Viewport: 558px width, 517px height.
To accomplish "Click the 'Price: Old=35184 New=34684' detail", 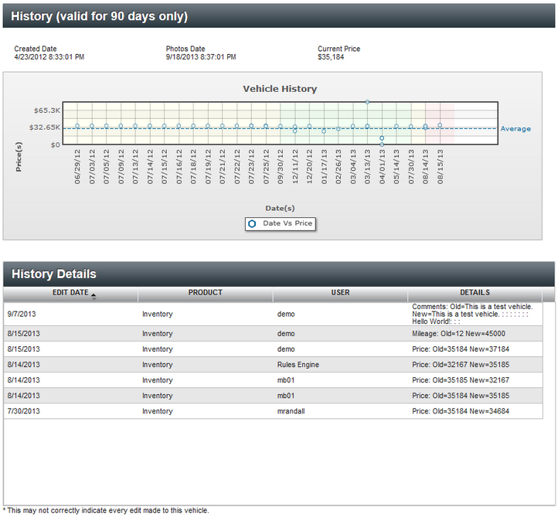I will (461, 411).
